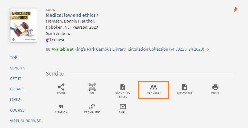The height and width of the screenshot is (128, 248).
Task: Click the Share icon
Action: click(61, 87)
